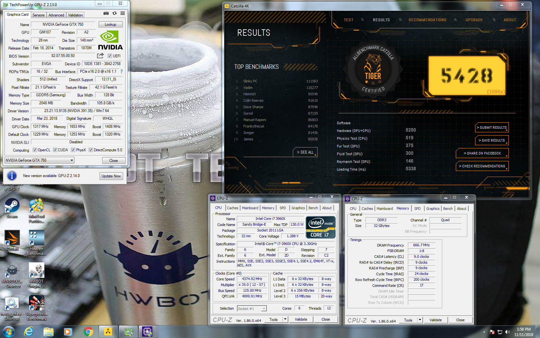Open the Steam desktop shortcut

(12, 209)
